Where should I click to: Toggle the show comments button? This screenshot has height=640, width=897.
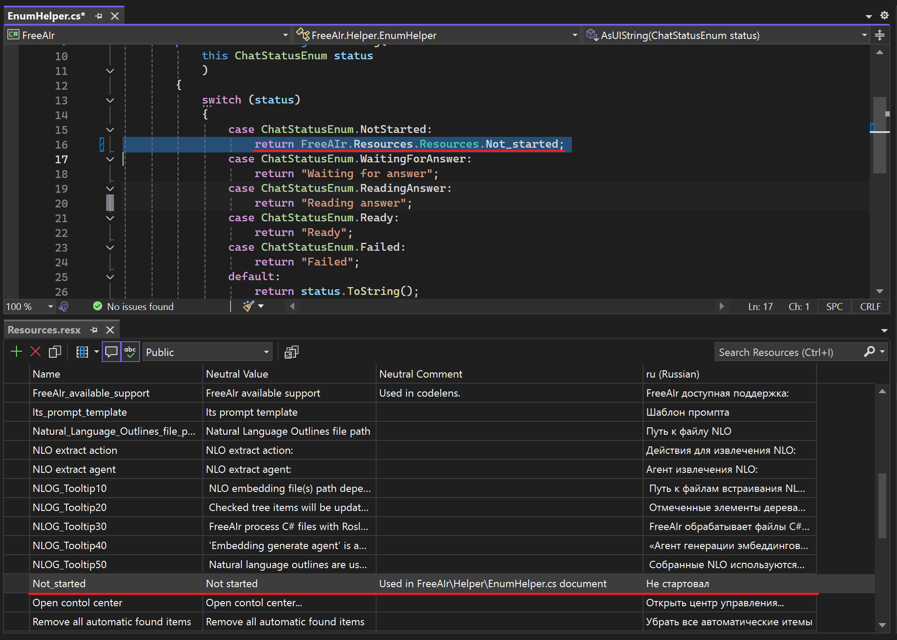pyautogui.click(x=111, y=352)
